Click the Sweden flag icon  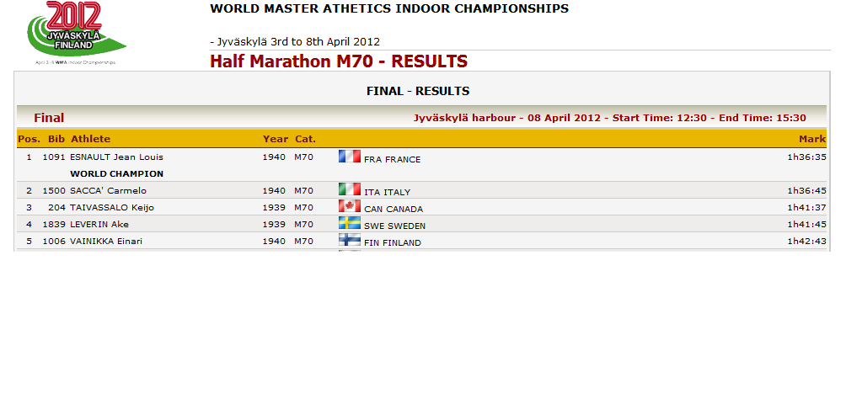349,222
